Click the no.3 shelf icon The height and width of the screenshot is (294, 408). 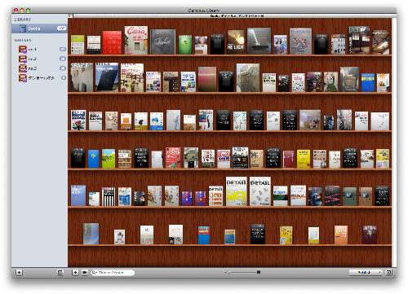tap(23, 68)
